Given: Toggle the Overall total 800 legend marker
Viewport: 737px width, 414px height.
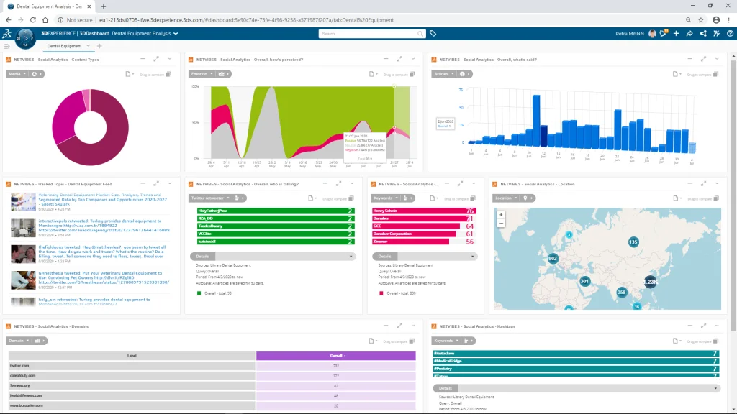Looking at the screenshot, I should 381,293.
